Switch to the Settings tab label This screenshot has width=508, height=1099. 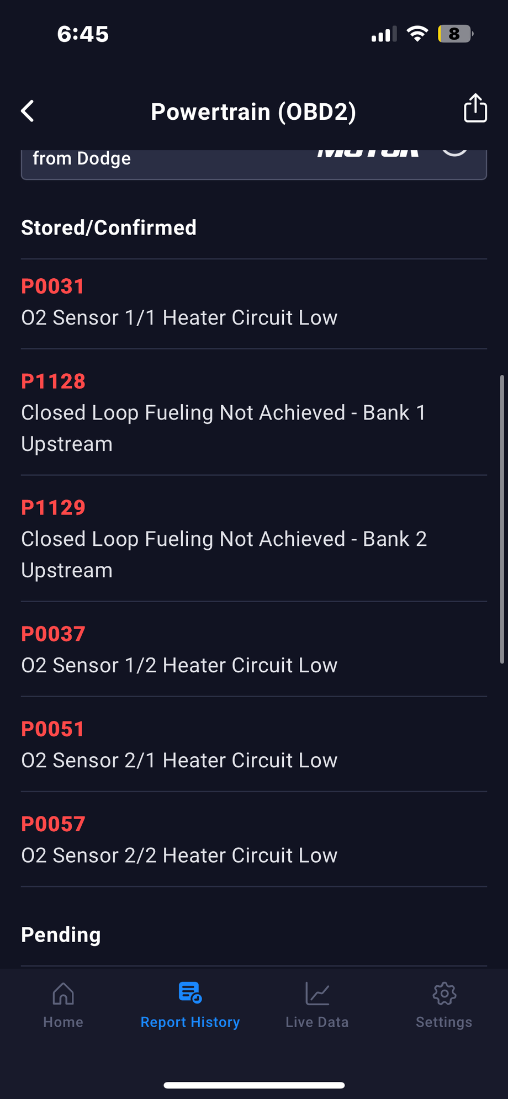click(x=444, y=1022)
